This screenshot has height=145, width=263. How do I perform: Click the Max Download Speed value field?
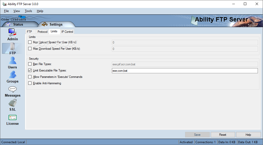[x=185, y=49]
